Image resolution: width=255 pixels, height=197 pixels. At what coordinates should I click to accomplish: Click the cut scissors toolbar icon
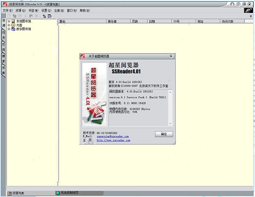[25, 16]
